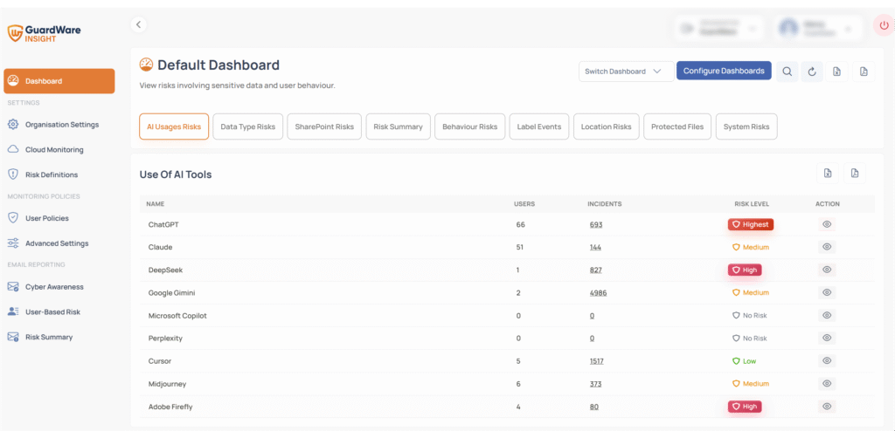Click the High risk badge for DeepSeek
The width and height of the screenshot is (895, 431).
745,270
